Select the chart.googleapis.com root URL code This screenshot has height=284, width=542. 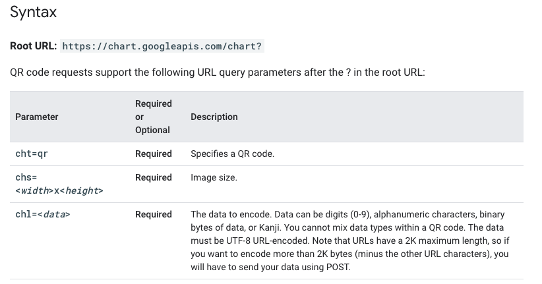[x=162, y=47]
